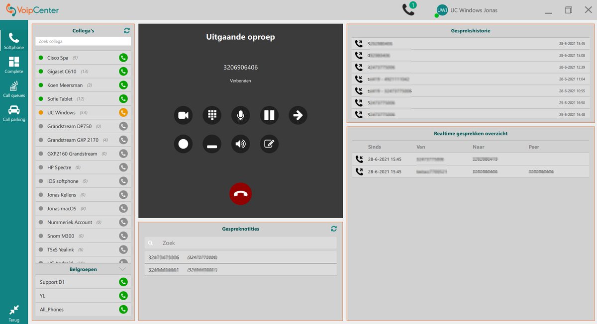
Task: Refresh the Collega's list
Action: point(127,30)
